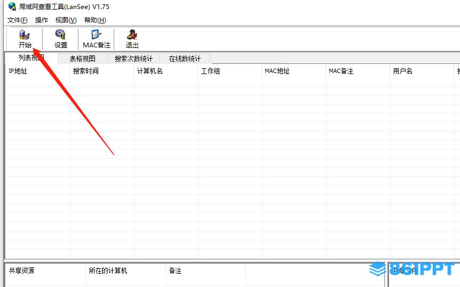Select the 列表视图 tab
This screenshot has width=460, height=287.
pos(31,58)
